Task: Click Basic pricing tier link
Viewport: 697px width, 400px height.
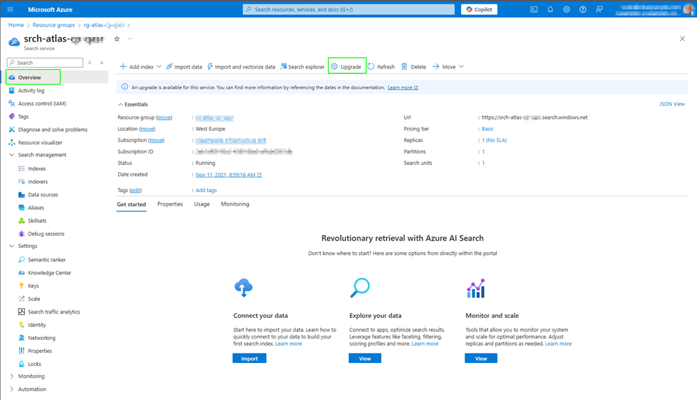Action: (x=488, y=129)
